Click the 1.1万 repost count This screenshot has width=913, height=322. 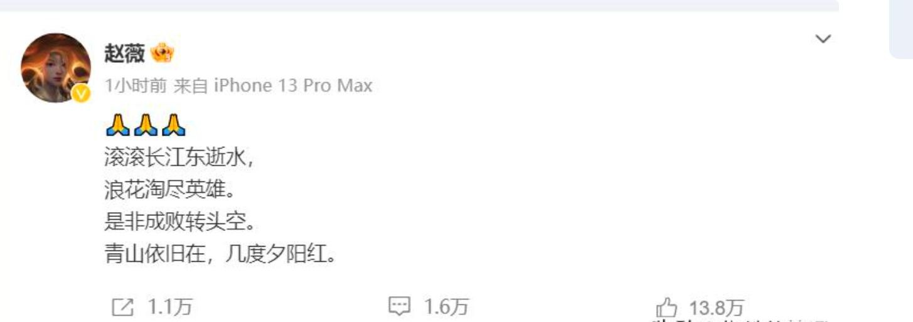[170, 307]
